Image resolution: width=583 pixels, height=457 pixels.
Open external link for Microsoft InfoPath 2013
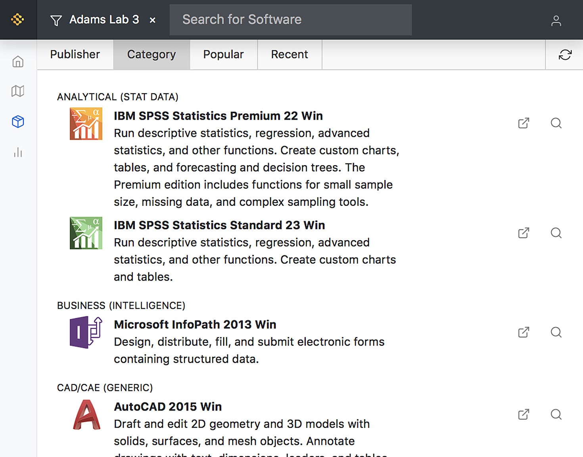click(x=524, y=332)
